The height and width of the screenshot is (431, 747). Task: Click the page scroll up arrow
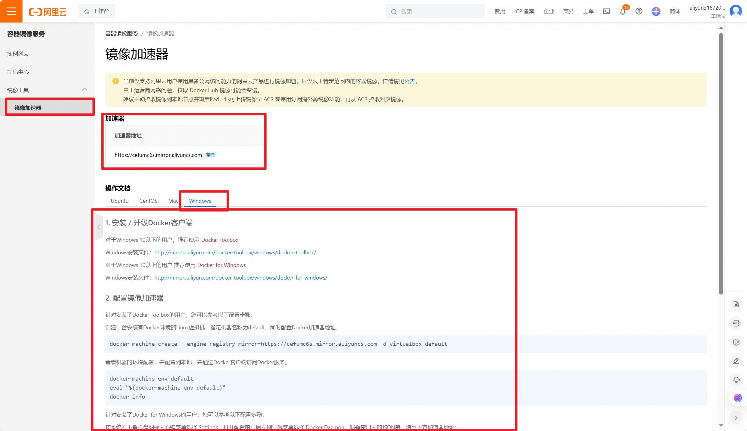point(721,28)
